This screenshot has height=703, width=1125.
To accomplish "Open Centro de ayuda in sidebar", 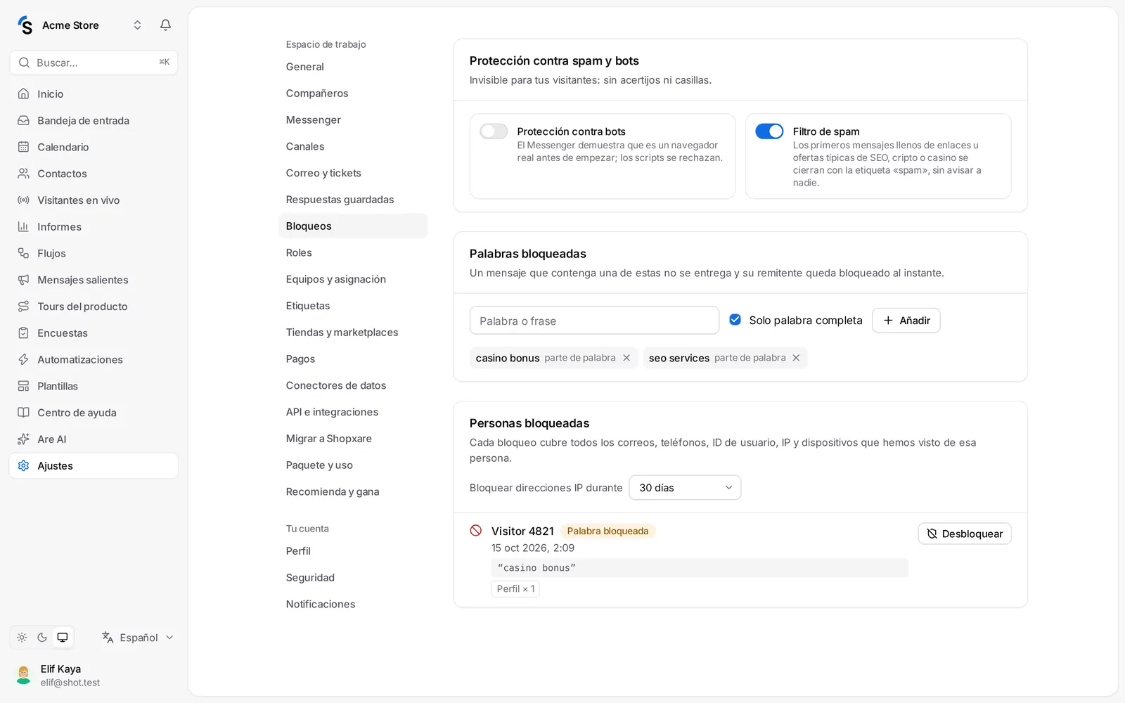I will (94, 413).
